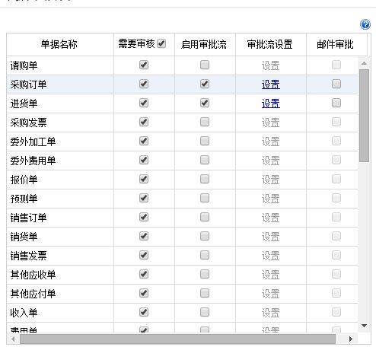The image size is (376, 347).
Task: Enable 启用审批流 for 销售订单
Action: (205, 217)
